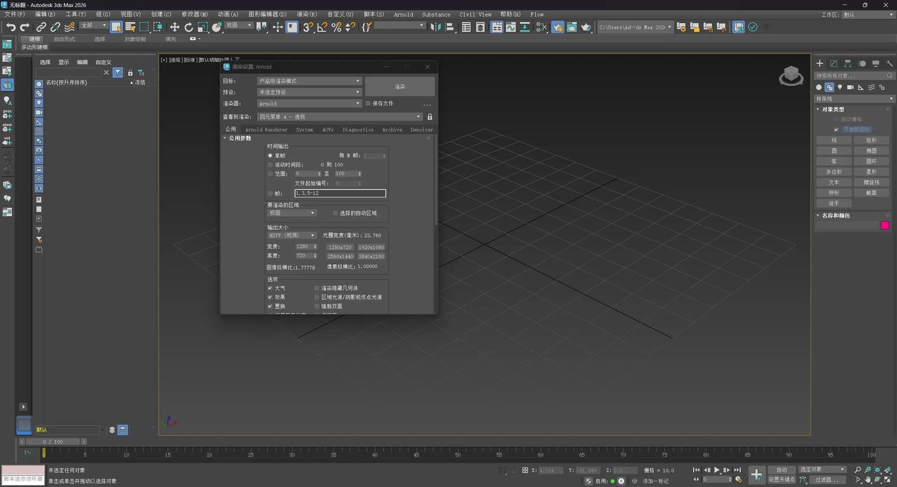
Task: Enable the 保存文件 checkbox
Action: click(368, 103)
